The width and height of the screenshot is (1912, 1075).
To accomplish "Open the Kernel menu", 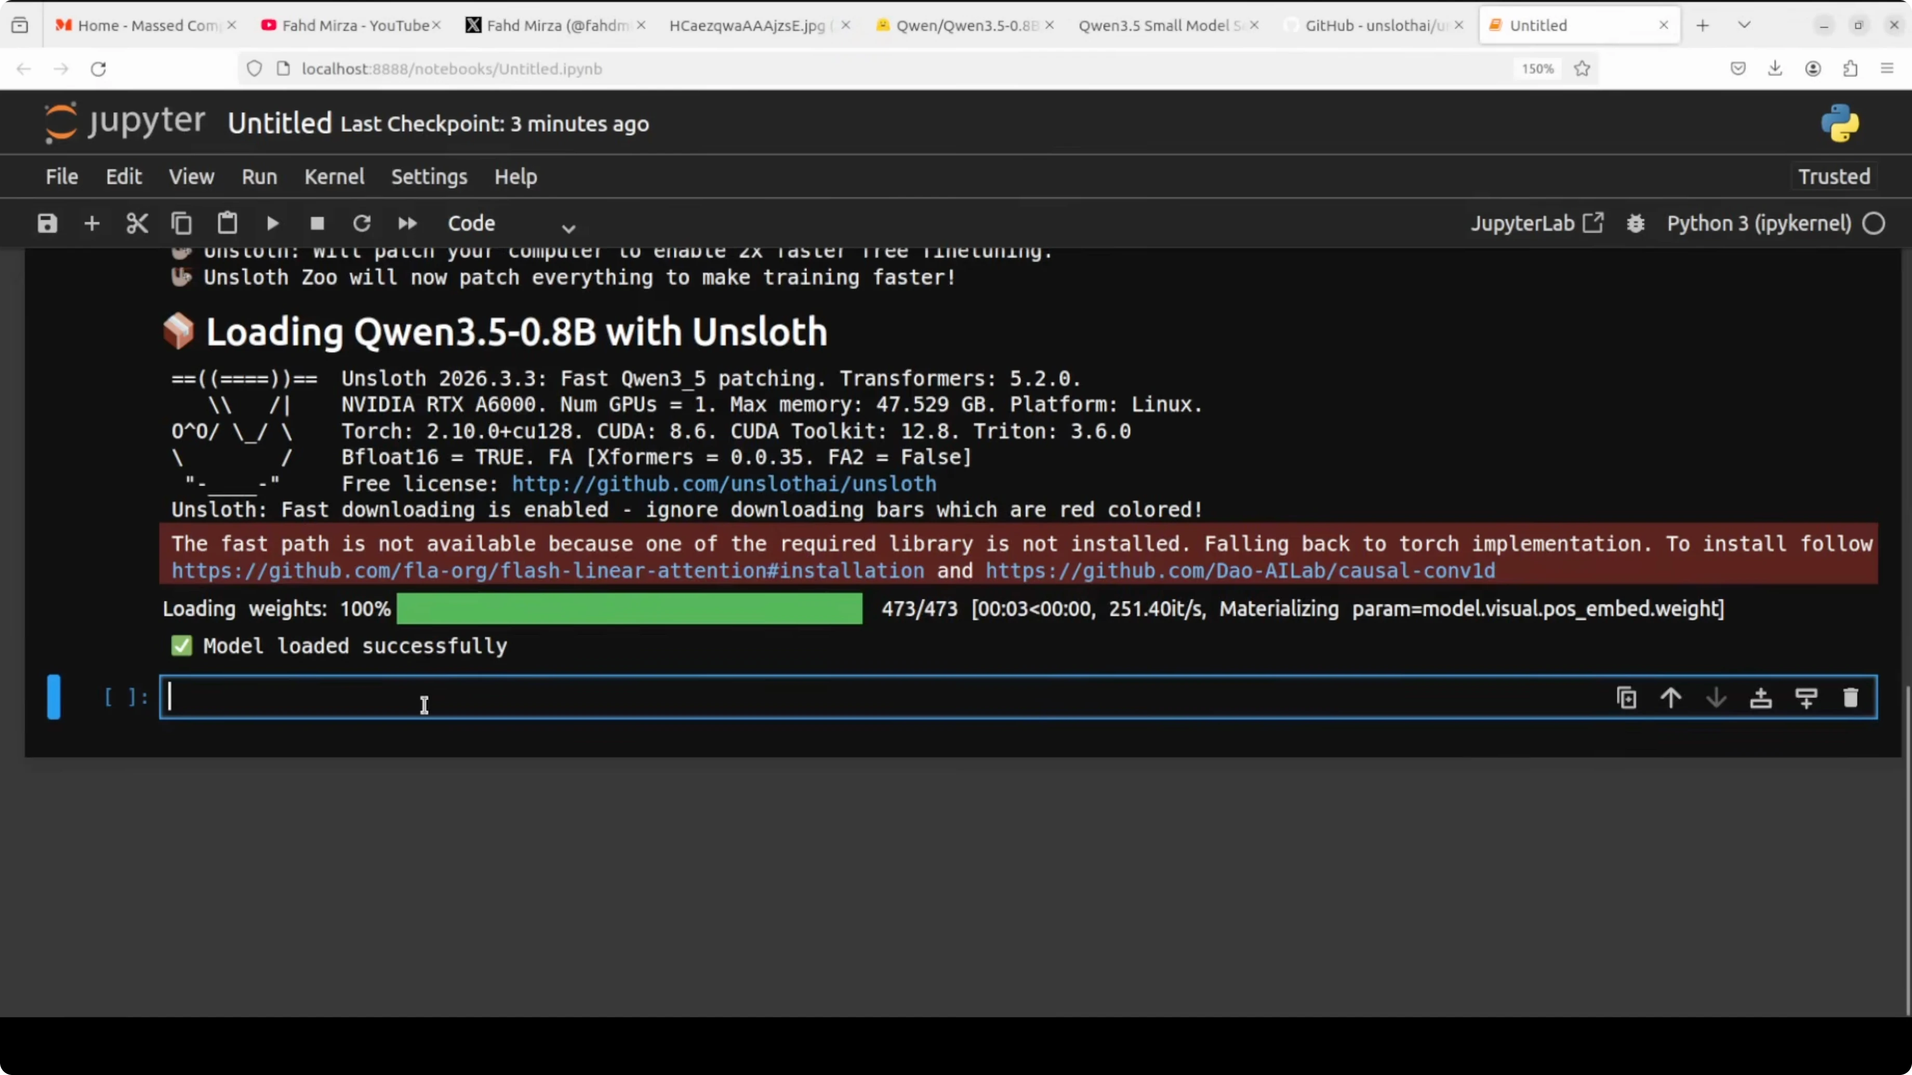I will [x=334, y=177].
